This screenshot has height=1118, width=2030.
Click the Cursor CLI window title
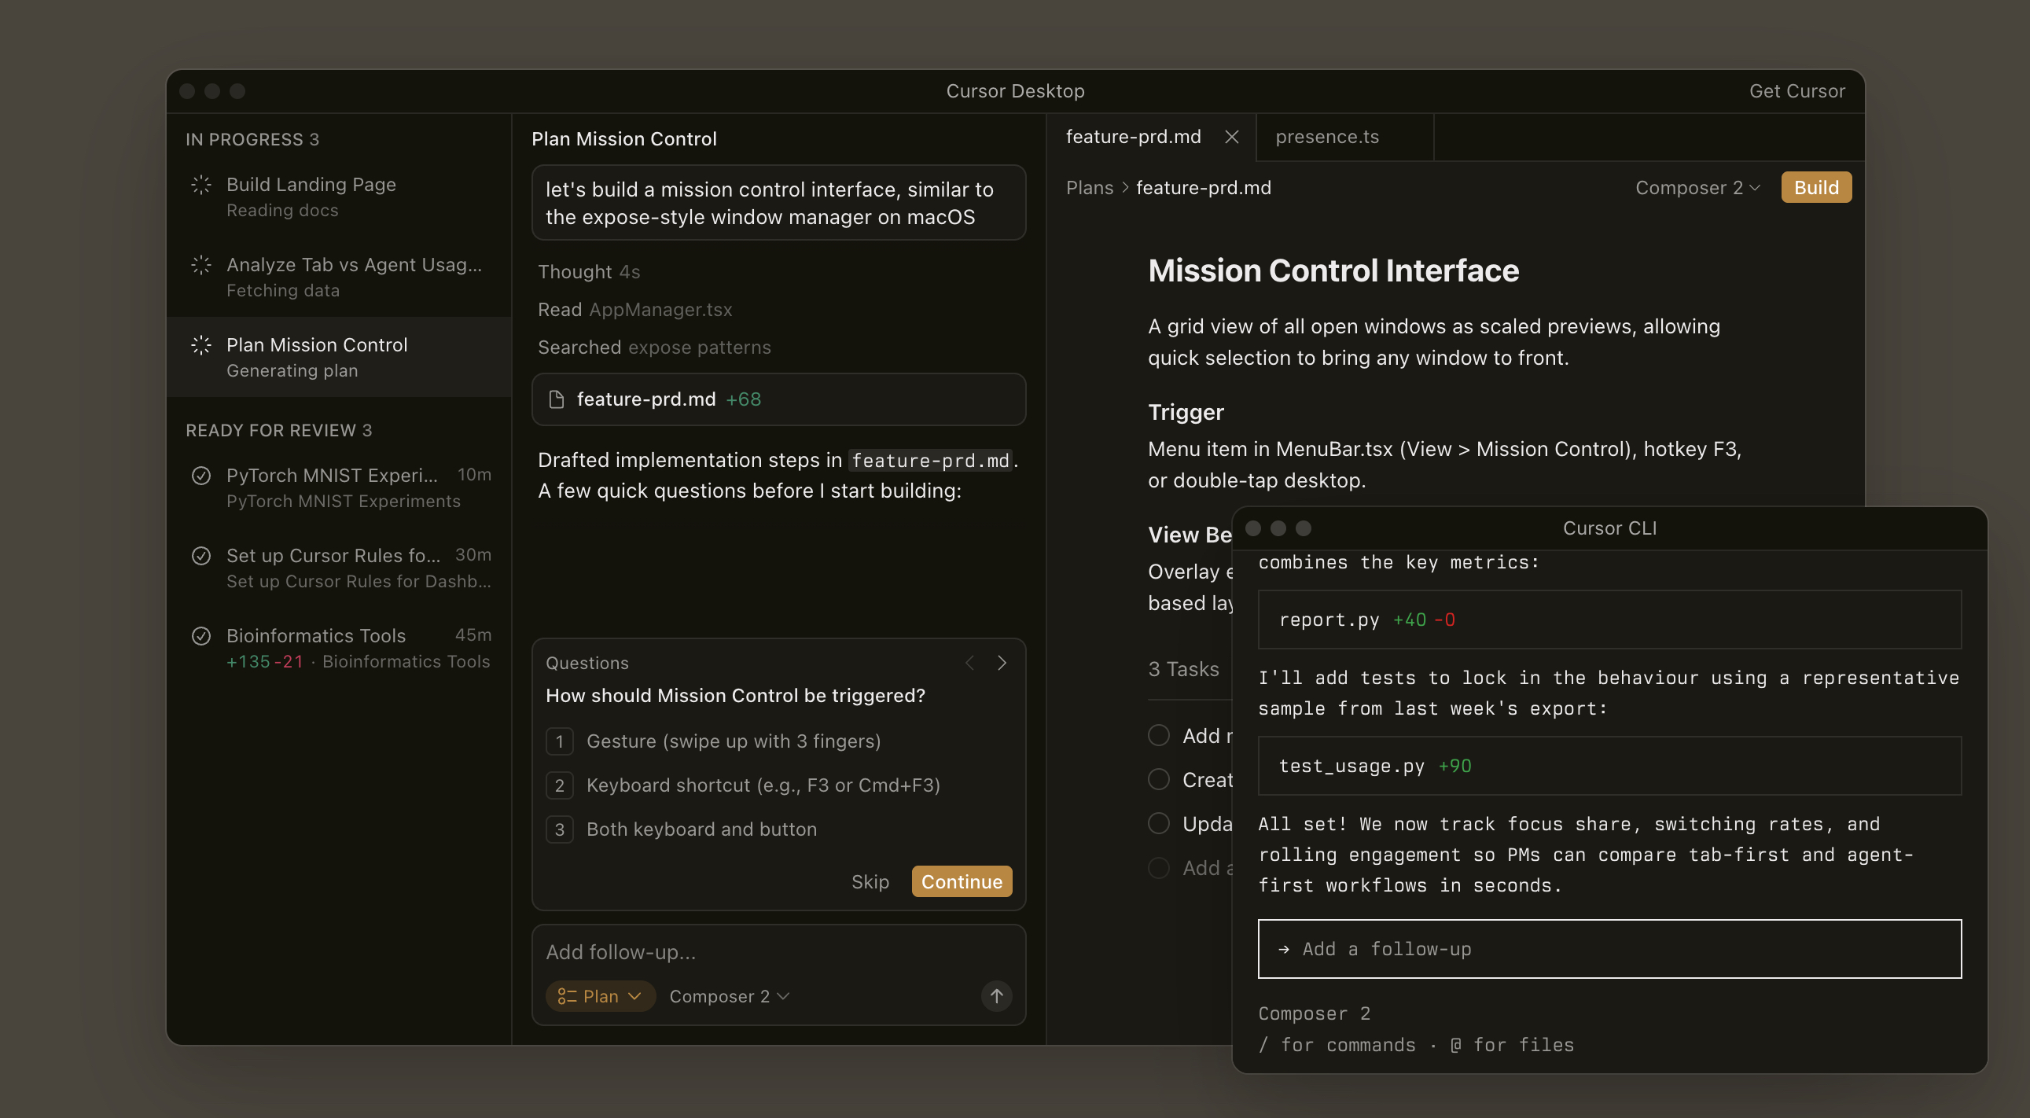point(1609,528)
